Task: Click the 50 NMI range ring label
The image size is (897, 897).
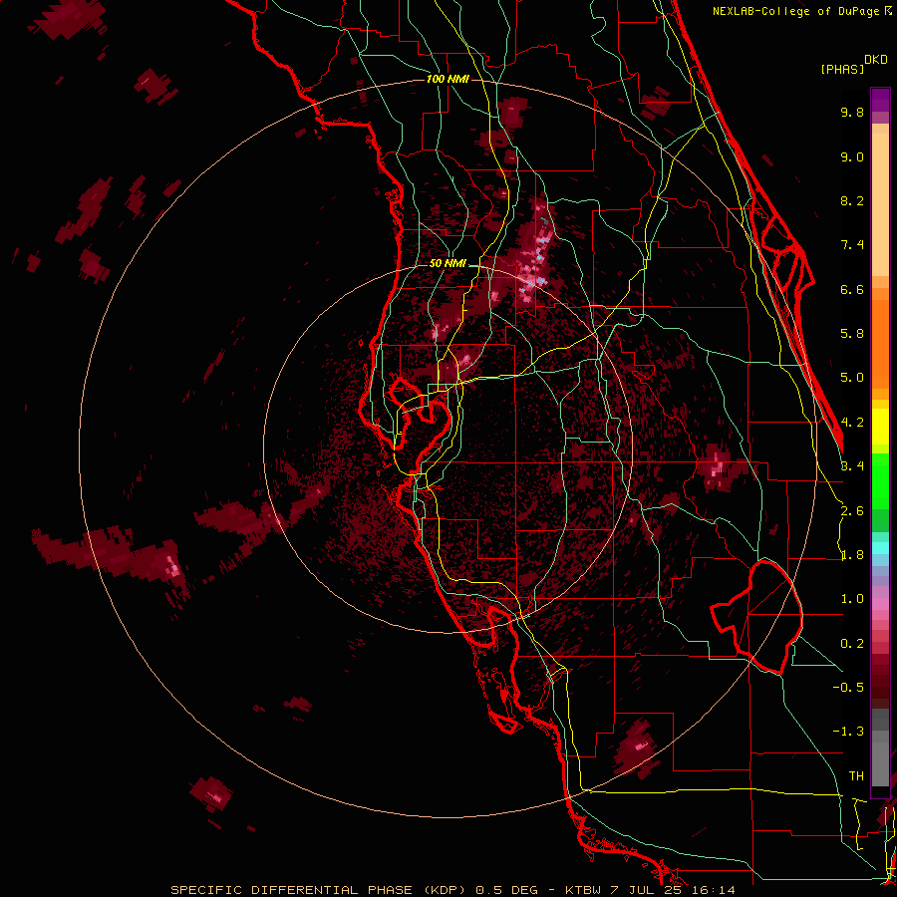Action: click(x=448, y=264)
